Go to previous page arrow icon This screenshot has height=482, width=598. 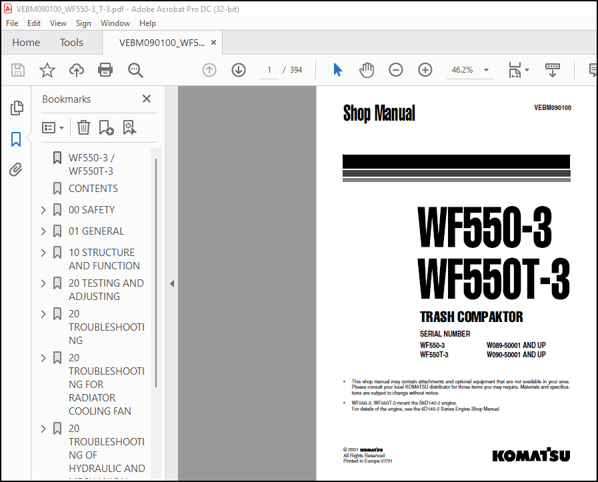pos(209,70)
